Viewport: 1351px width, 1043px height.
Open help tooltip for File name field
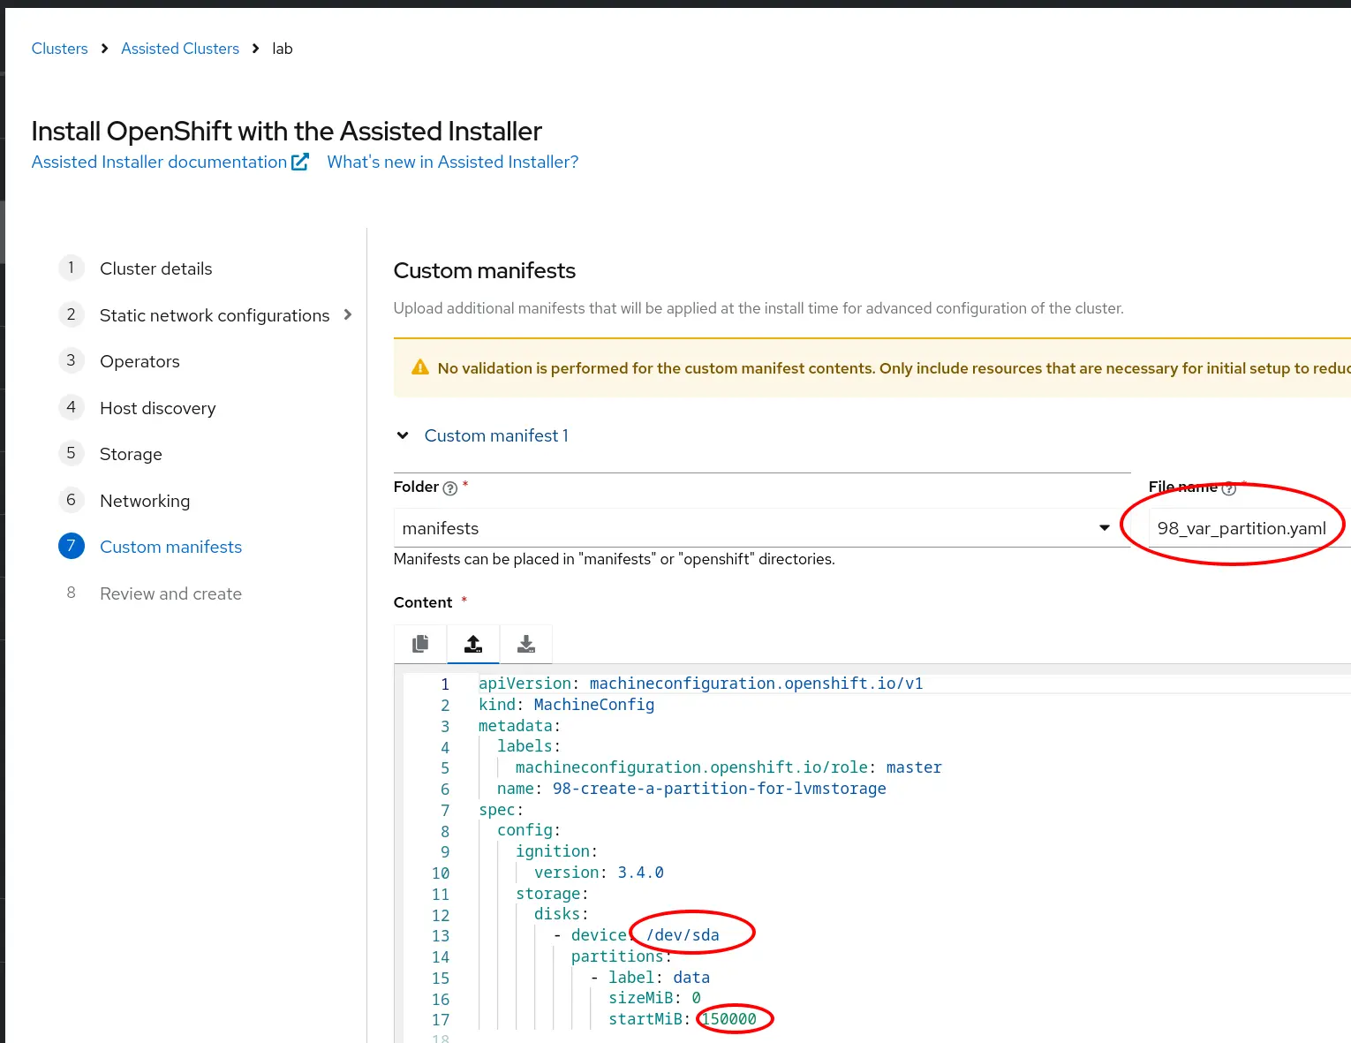[1228, 488]
